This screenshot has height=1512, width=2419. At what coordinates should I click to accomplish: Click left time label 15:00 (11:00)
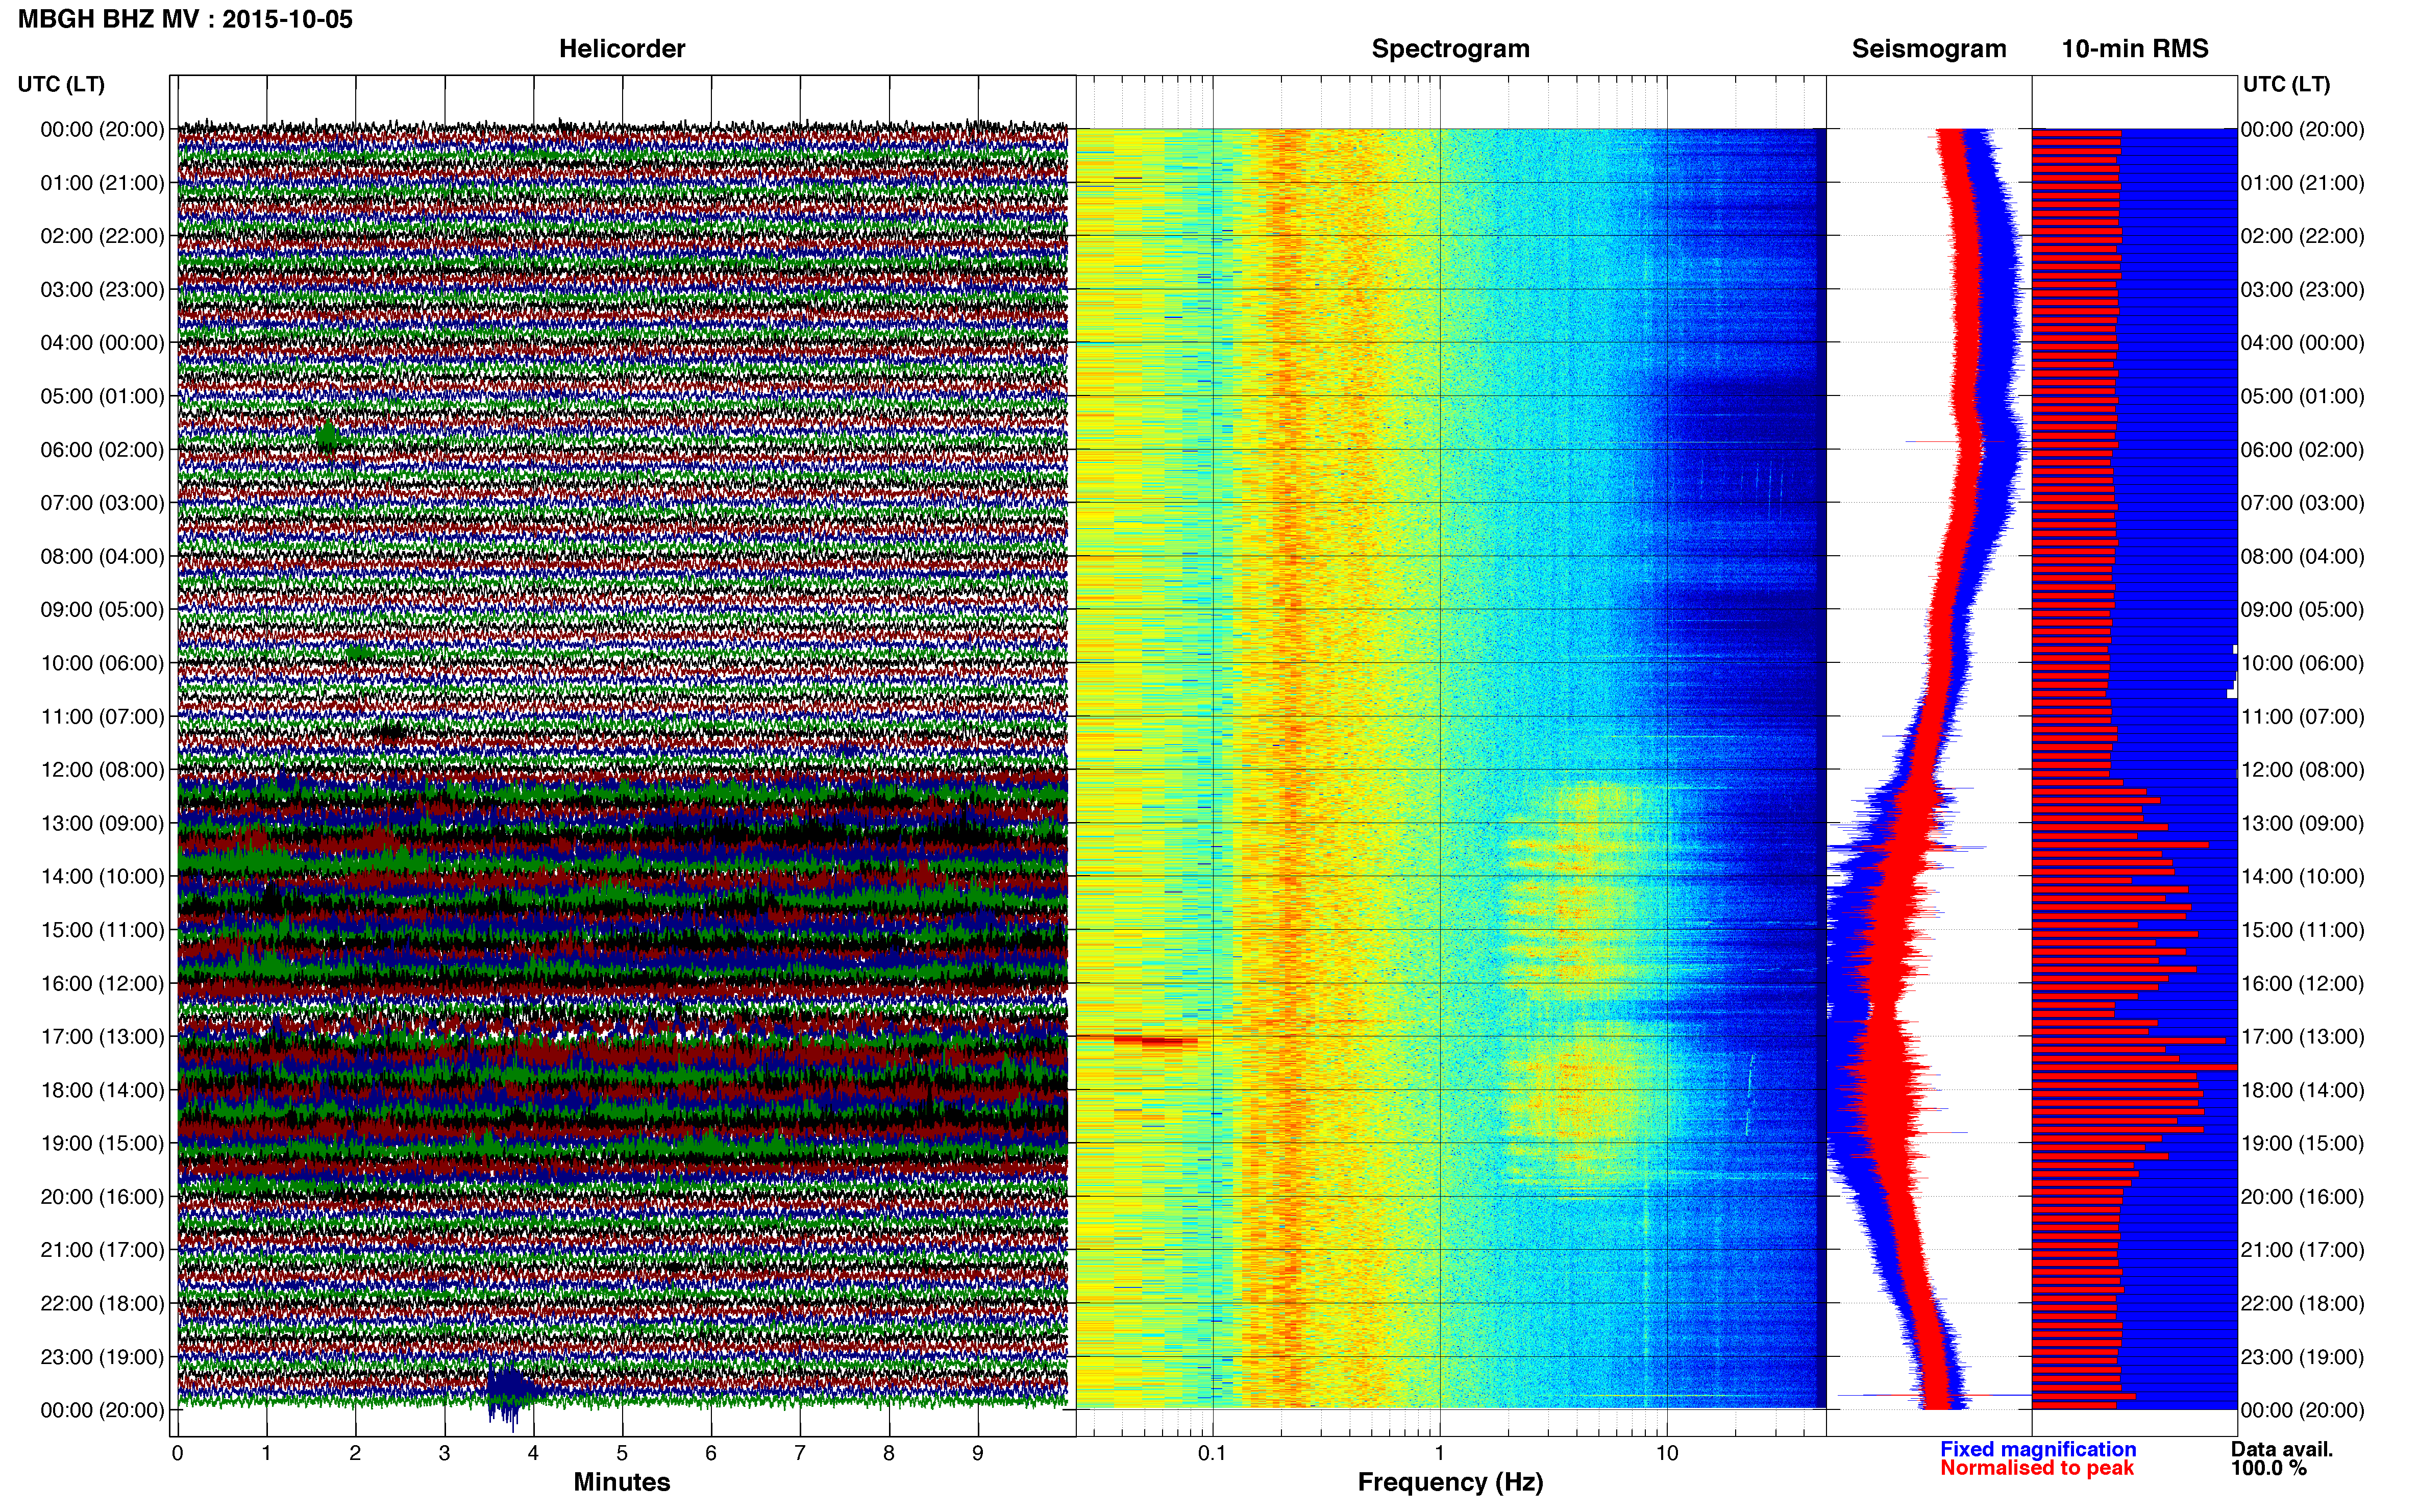[x=102, y=930]
